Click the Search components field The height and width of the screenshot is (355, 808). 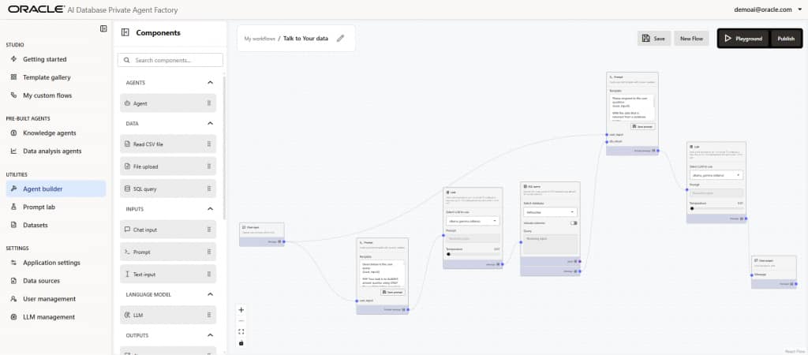[170, 60]
